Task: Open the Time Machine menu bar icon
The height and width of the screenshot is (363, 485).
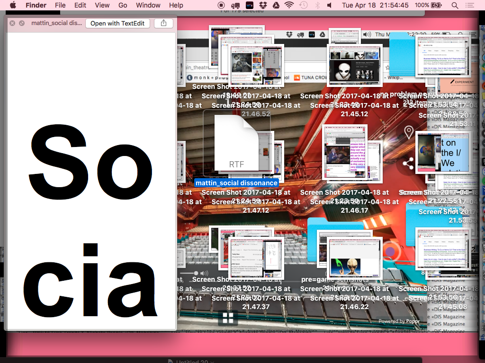Action: click(304, 5)
